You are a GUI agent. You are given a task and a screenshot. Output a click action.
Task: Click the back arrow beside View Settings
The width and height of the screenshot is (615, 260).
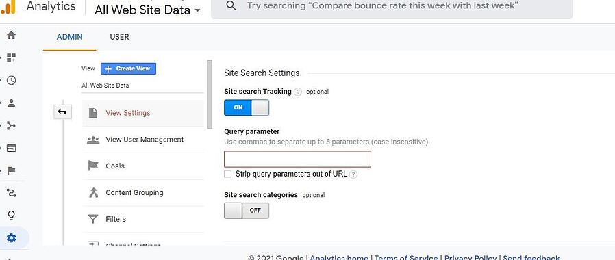tap(62, 112)
